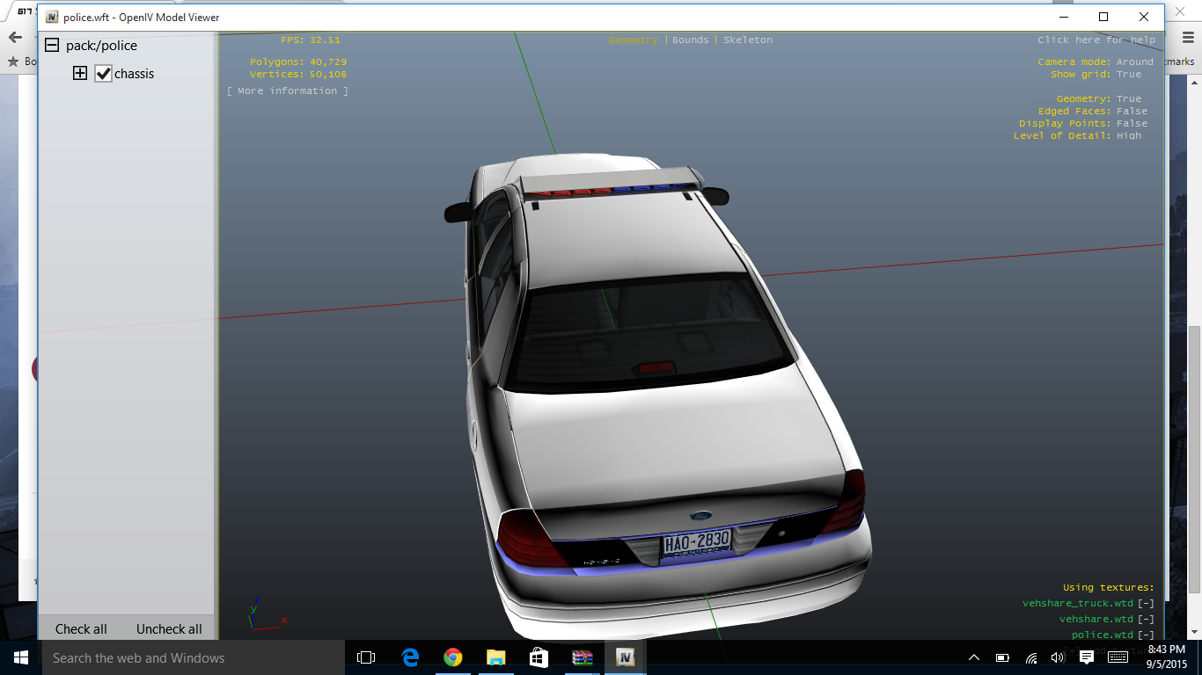The height and width of the screenshot is (675, 1202).
Task: Toggle the Edged Faces False value
Action: point(1132,112)
